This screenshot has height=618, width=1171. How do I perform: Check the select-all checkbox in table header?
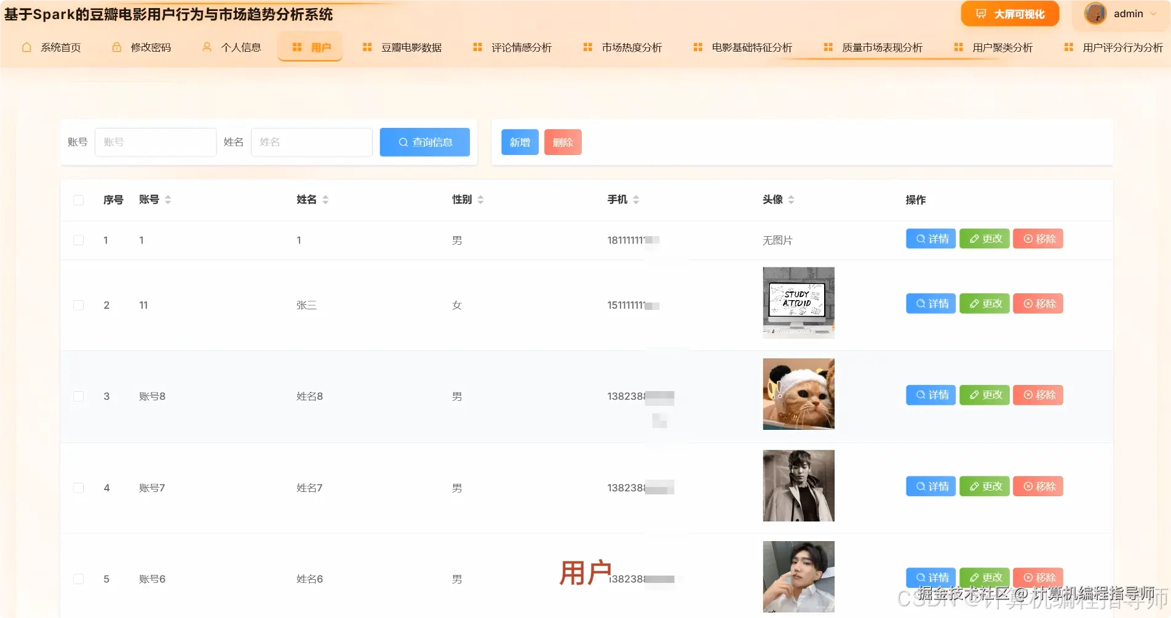tap(78, 200)
